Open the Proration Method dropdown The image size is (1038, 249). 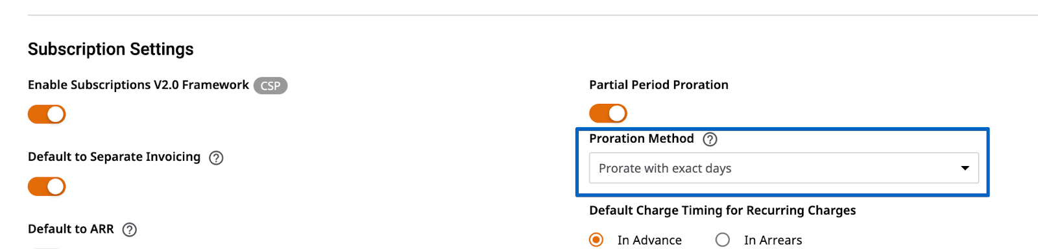coord(784,168)
